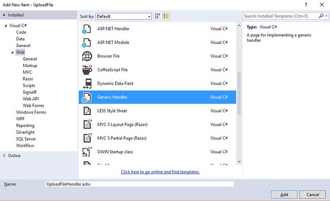Switch to small icons list view
Screen dimensions: 330x201
click(166, 16)
